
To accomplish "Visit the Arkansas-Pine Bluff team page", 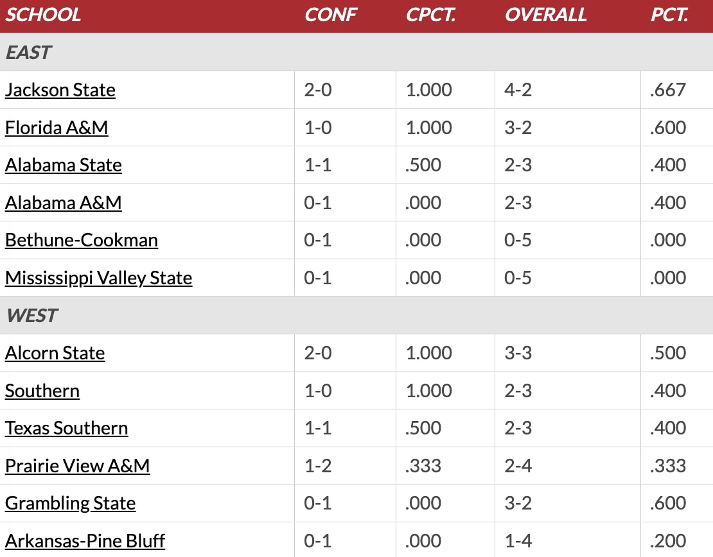I will pos(85,541).
